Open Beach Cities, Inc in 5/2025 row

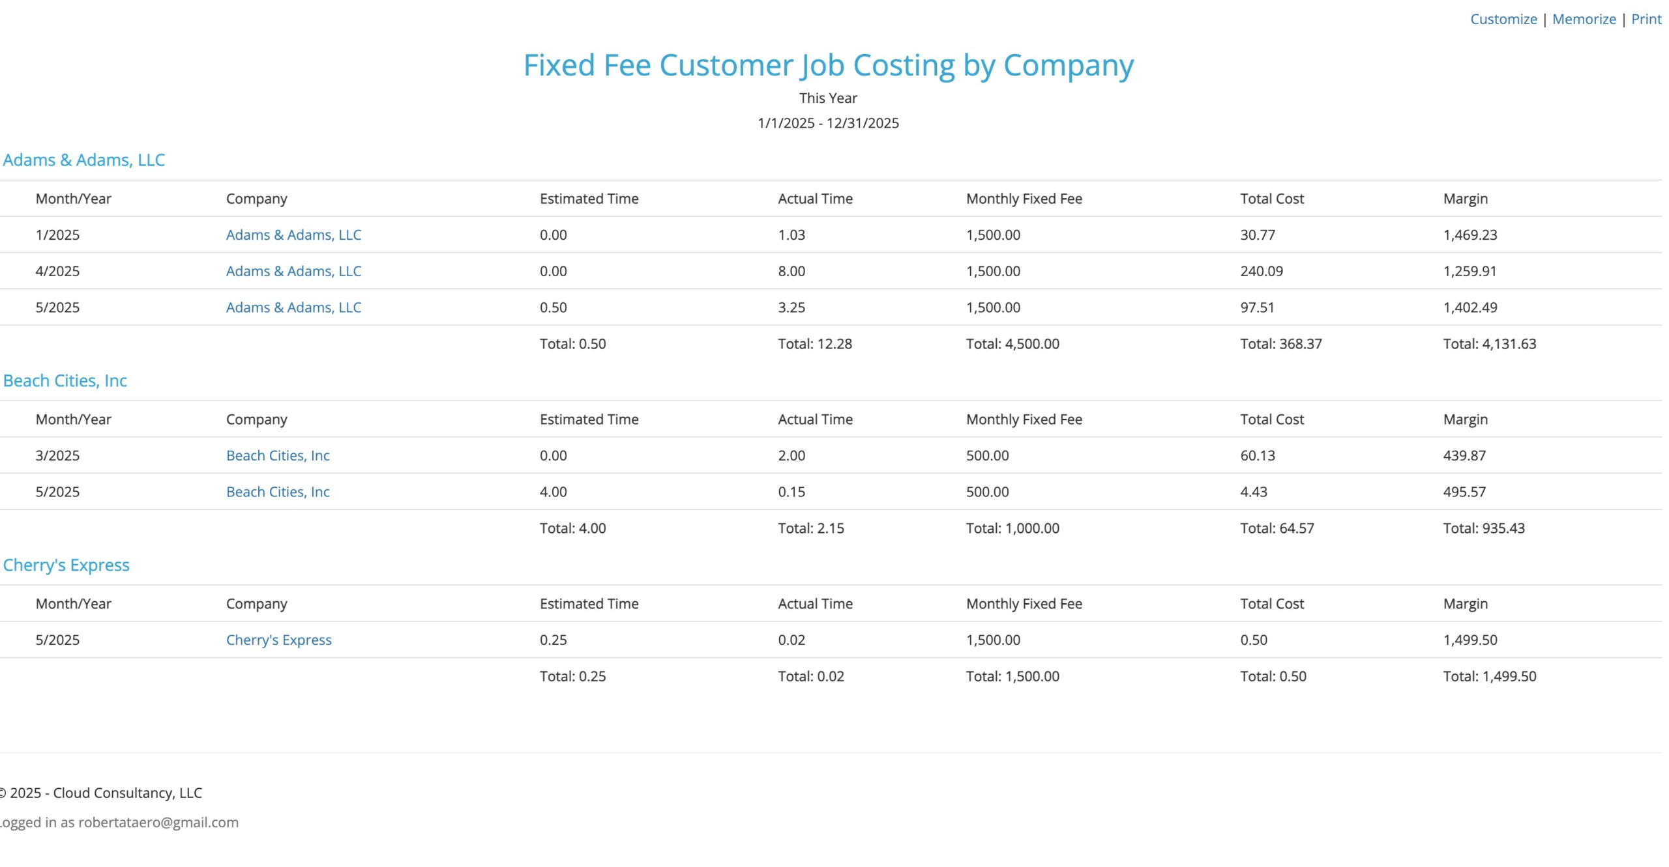278,492
